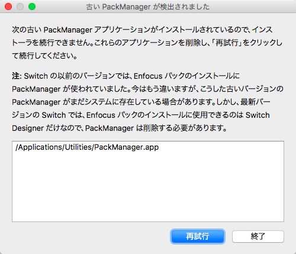Click the paragraph starting 次の古い PackManager
The image size is (296, 254).
click(x=147, y=43)
